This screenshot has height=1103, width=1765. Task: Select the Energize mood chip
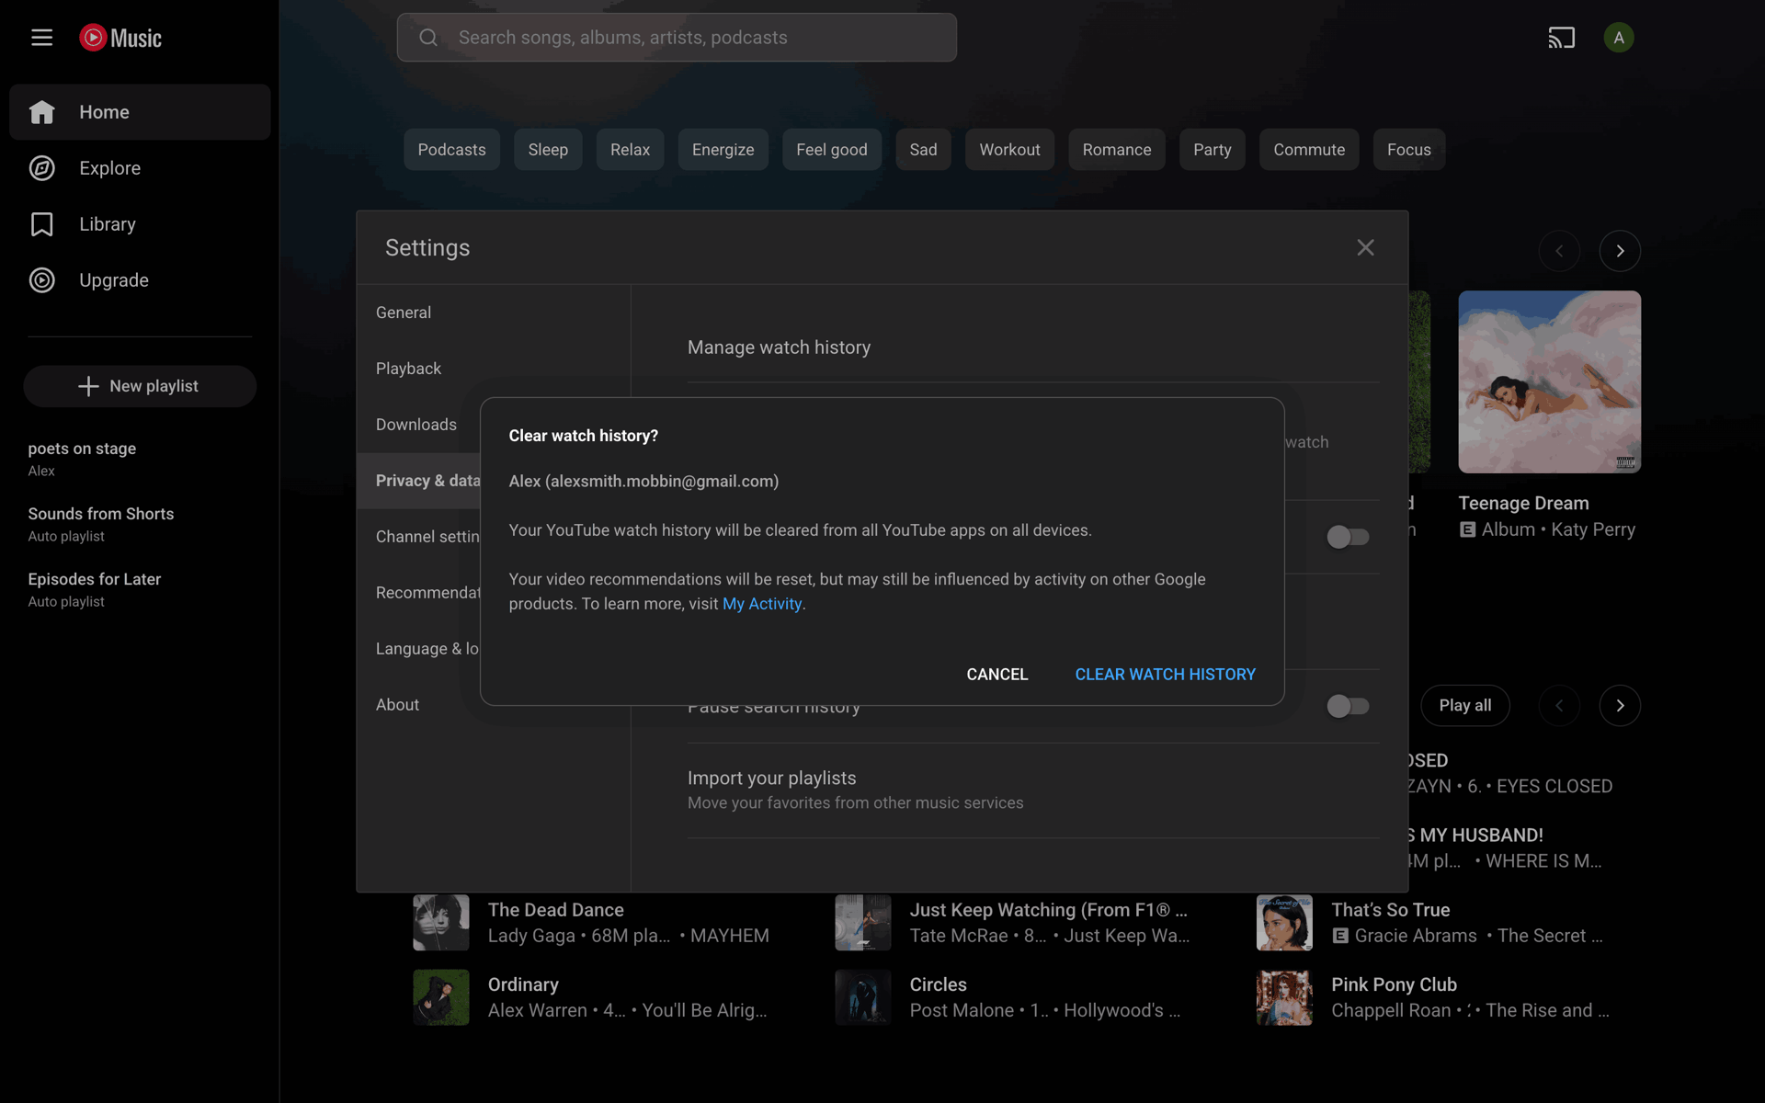point(723,150)
